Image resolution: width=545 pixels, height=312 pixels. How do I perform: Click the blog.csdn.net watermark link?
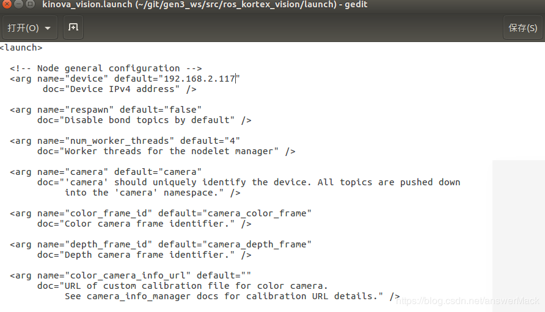coord(467,300)
